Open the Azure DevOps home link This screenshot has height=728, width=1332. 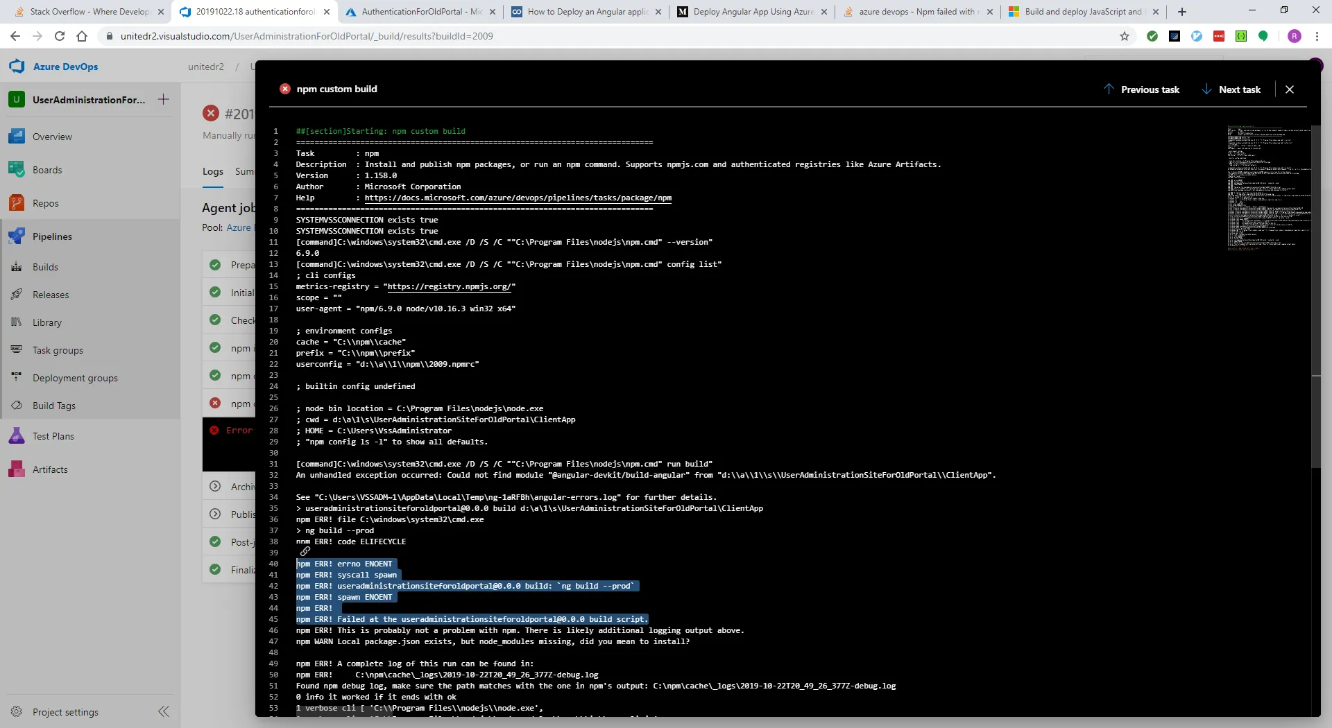point(66,67)
